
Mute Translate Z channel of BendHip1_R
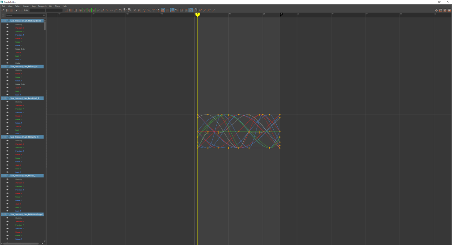click(8, 112)
